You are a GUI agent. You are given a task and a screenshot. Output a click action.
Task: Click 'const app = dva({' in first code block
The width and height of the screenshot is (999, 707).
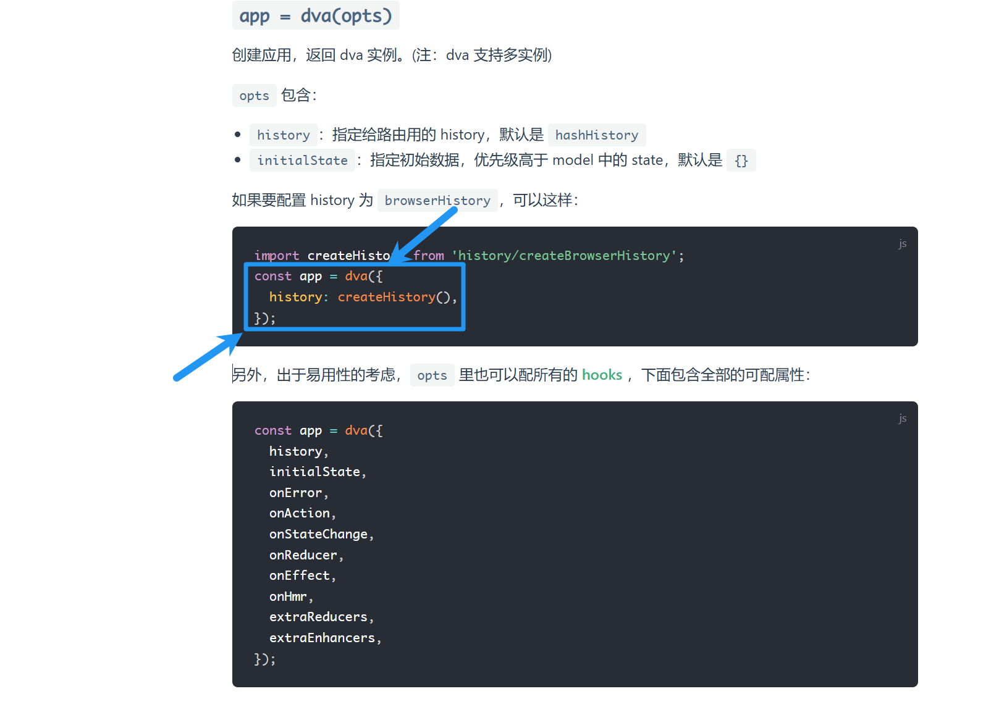(319, 276)
